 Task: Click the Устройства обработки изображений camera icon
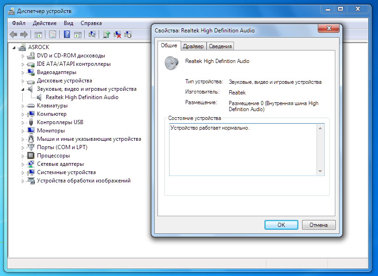[x=31, y=181]
